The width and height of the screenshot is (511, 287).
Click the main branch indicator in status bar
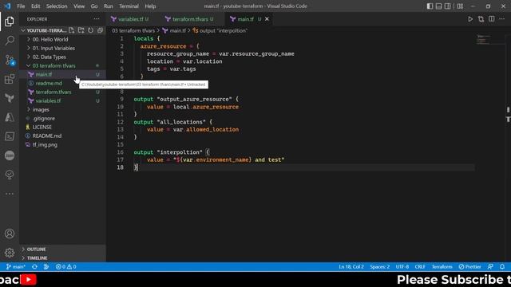tap(15, 266)
